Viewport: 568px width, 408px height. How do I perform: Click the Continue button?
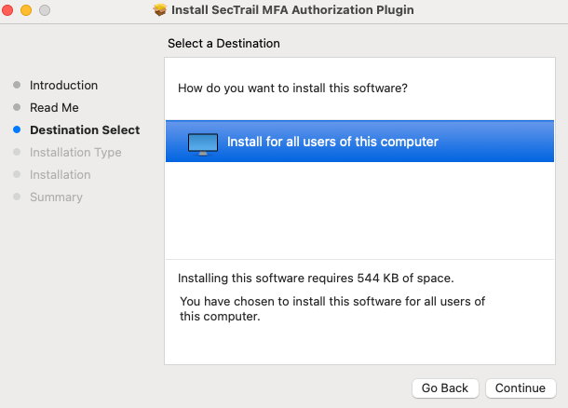click(521, 388)
